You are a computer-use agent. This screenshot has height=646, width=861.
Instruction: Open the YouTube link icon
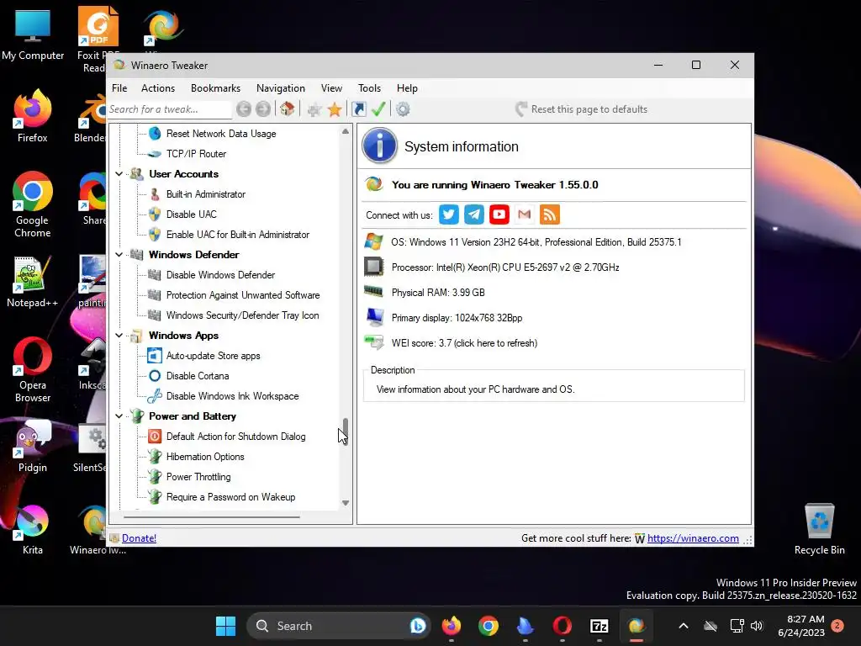point(499,214)
